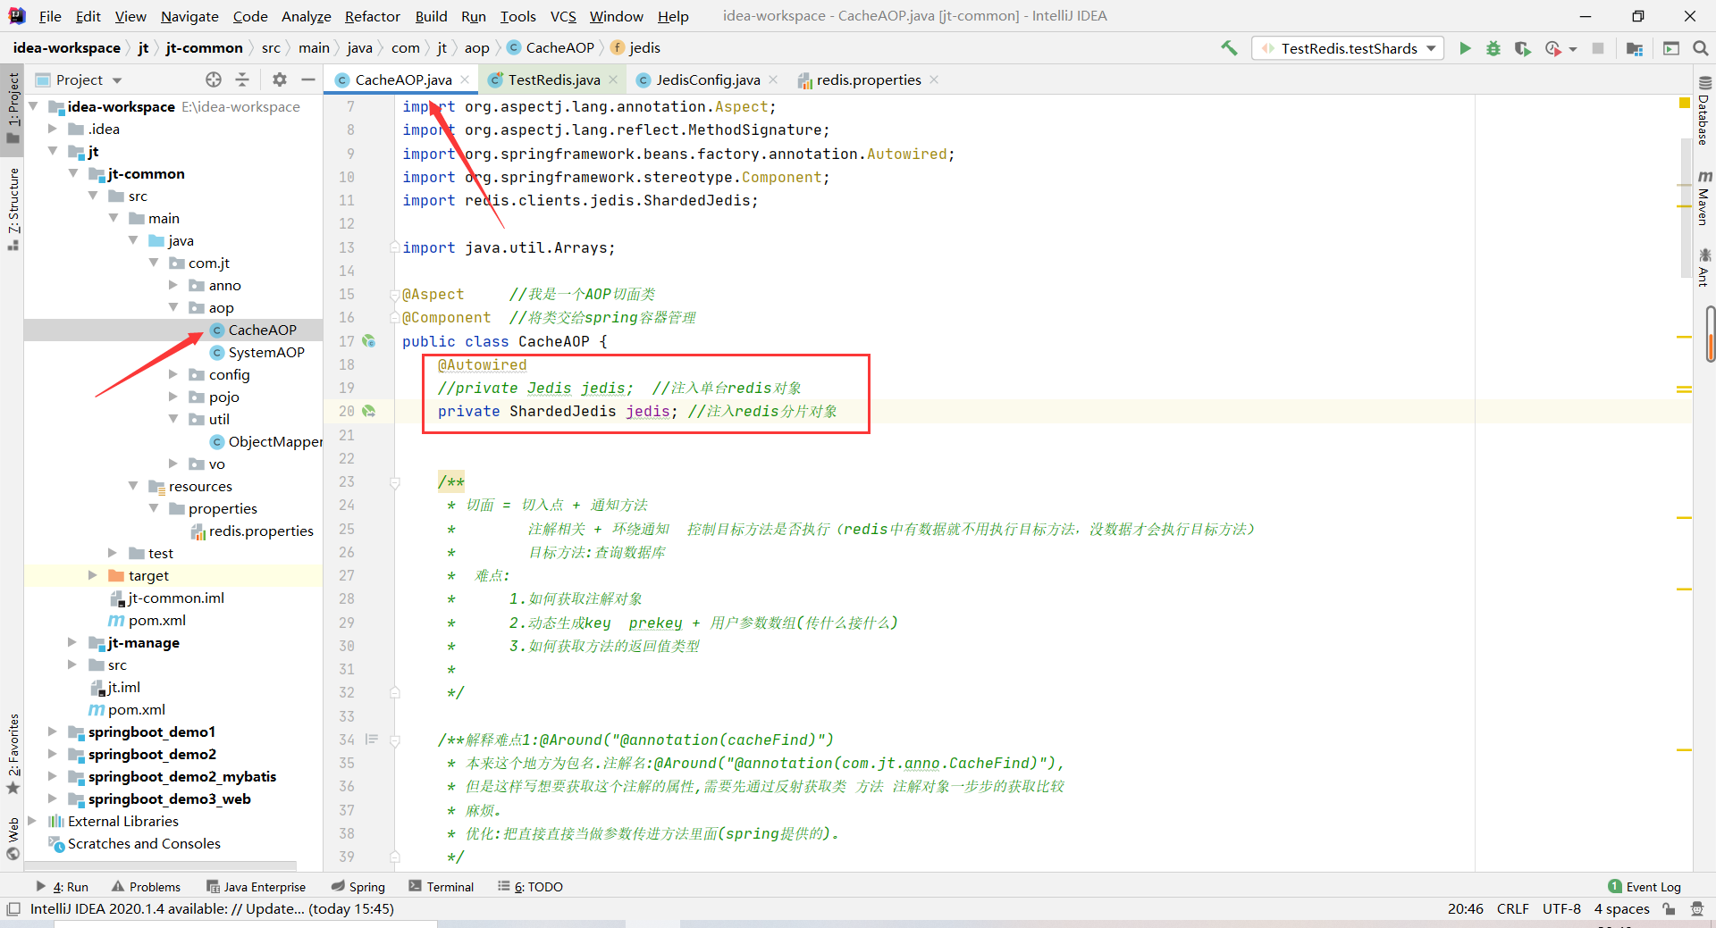Click gutter bean icon on line 17

click(x=368, y=341)
